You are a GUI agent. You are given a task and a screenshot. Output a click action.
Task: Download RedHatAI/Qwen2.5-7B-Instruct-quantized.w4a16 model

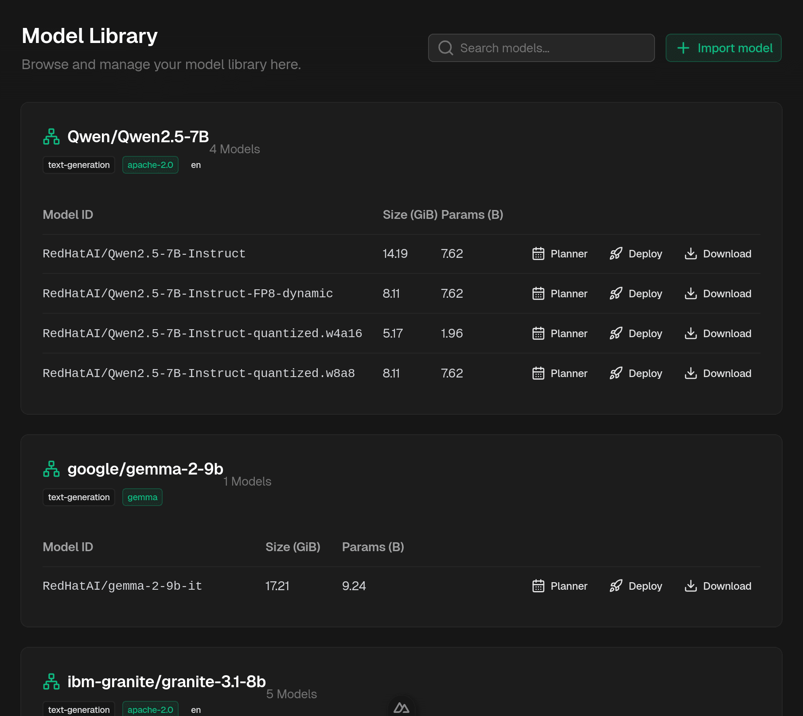tap(718, 334)
